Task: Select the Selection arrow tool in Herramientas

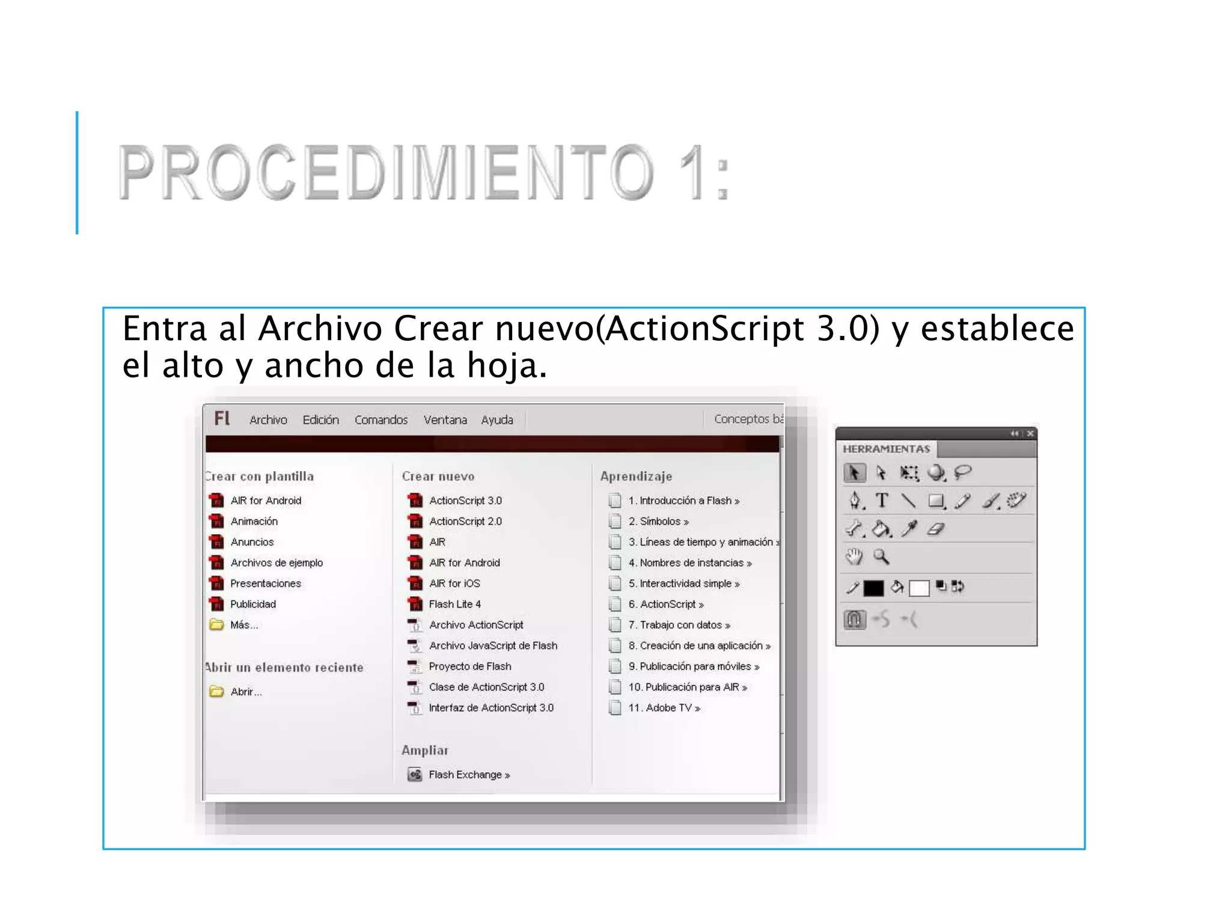Action: 854,473
